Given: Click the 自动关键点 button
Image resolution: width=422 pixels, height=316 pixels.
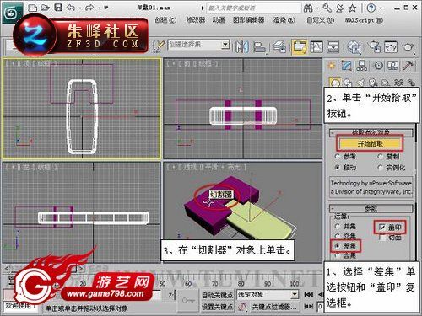Looking at the screenshot, I should (x=217, y=295).
